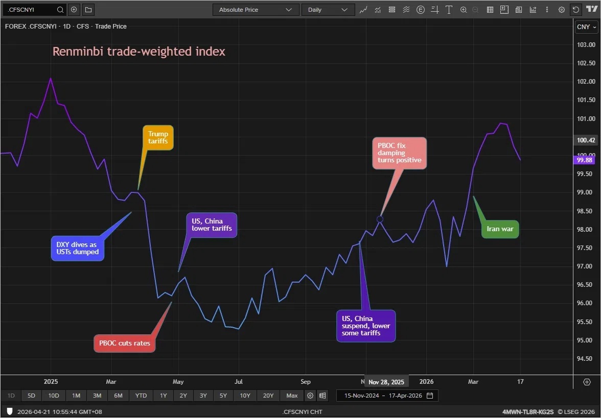Viewport: 601px width, 418px height.
Task: Switch range to Max
Action: (x=292, y=396)
